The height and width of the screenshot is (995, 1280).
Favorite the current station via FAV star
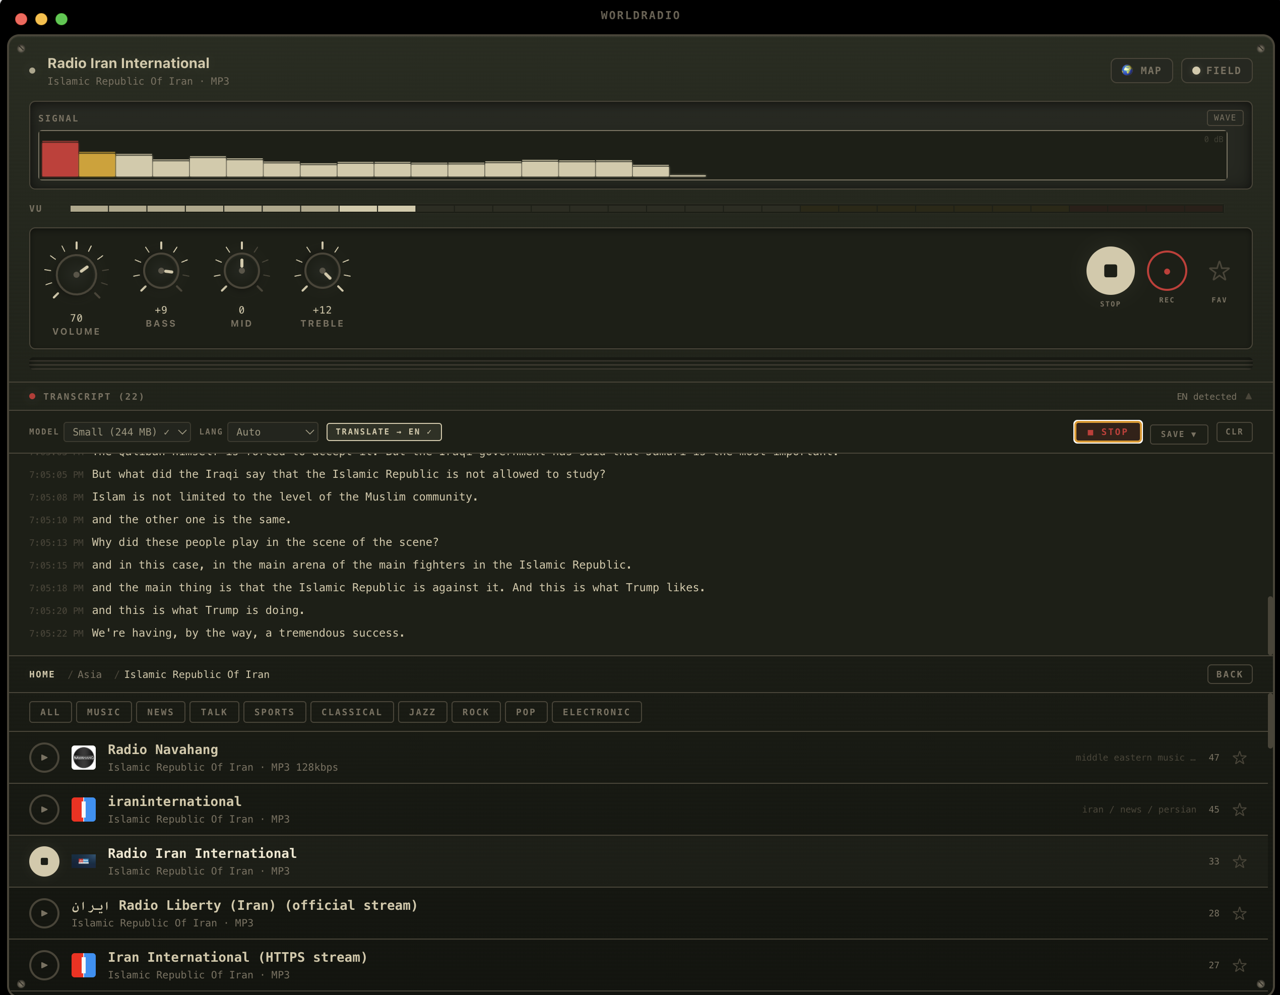(1219, 271)
